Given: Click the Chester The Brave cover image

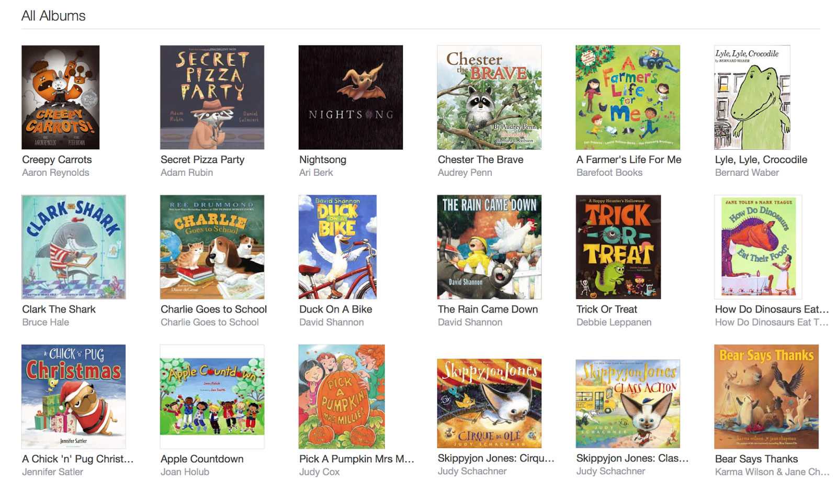Looking at the screenshot, I should [489, 97].
